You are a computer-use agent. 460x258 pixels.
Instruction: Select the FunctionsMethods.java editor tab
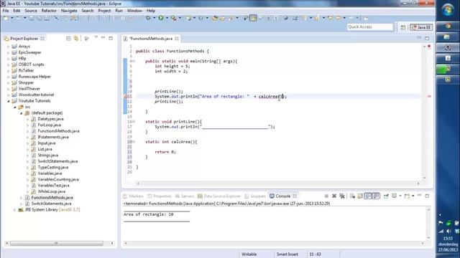point(151,39)
